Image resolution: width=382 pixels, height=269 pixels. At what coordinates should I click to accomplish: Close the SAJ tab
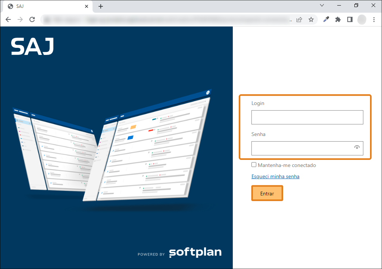pos(87,6)
